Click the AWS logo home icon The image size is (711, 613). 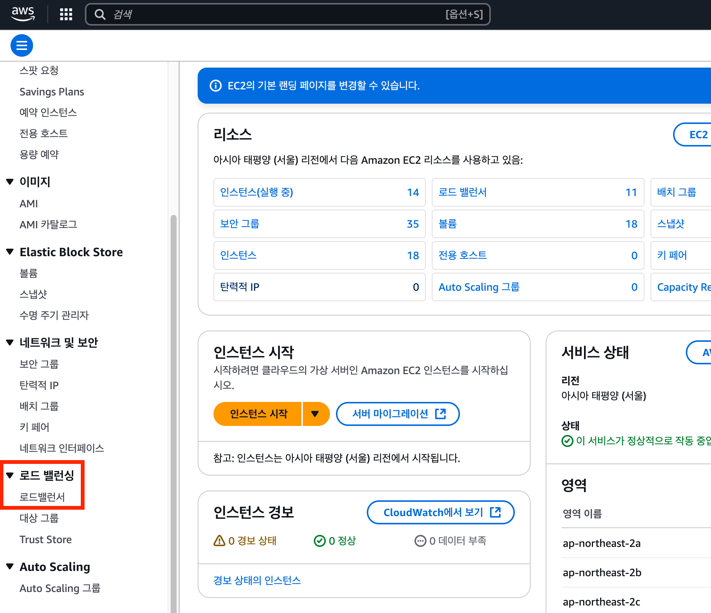click(23, 14)
